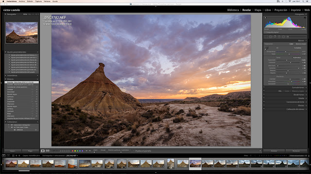Choose the Color treatment option
This screenshot has height=174, width=311.
(291, 44)
